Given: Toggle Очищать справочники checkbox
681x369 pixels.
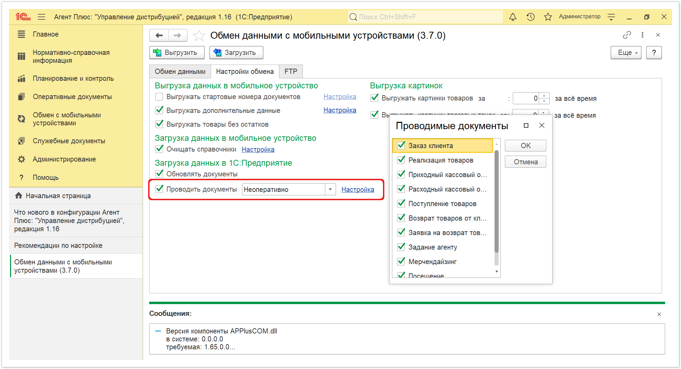Looking at the screenshot, I should (159, 149).
